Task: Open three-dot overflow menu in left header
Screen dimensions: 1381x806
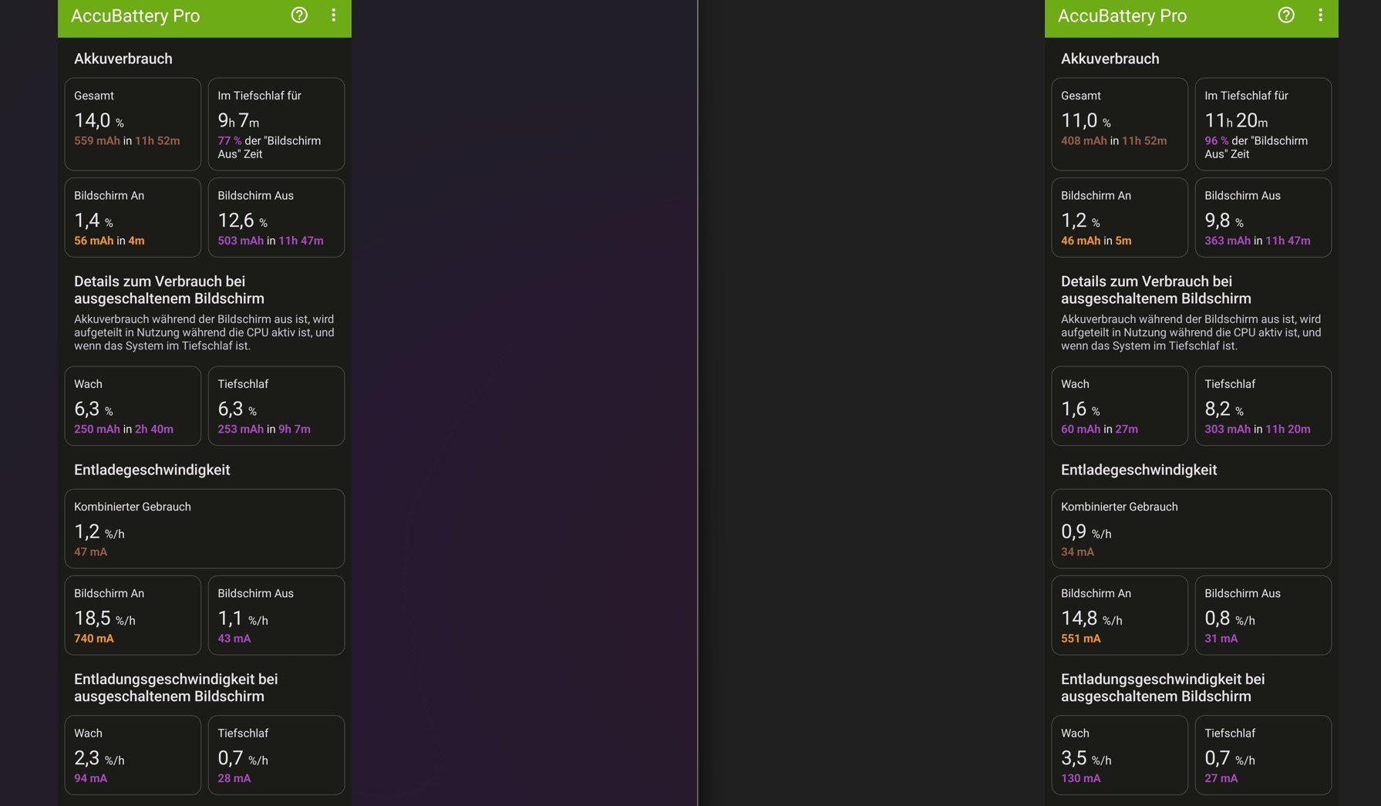Action: 333,15
